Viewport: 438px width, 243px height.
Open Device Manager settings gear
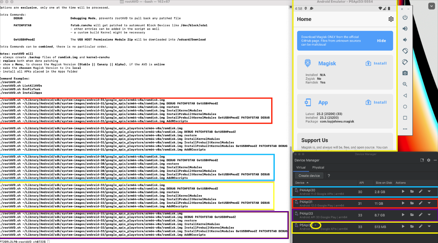428,160
